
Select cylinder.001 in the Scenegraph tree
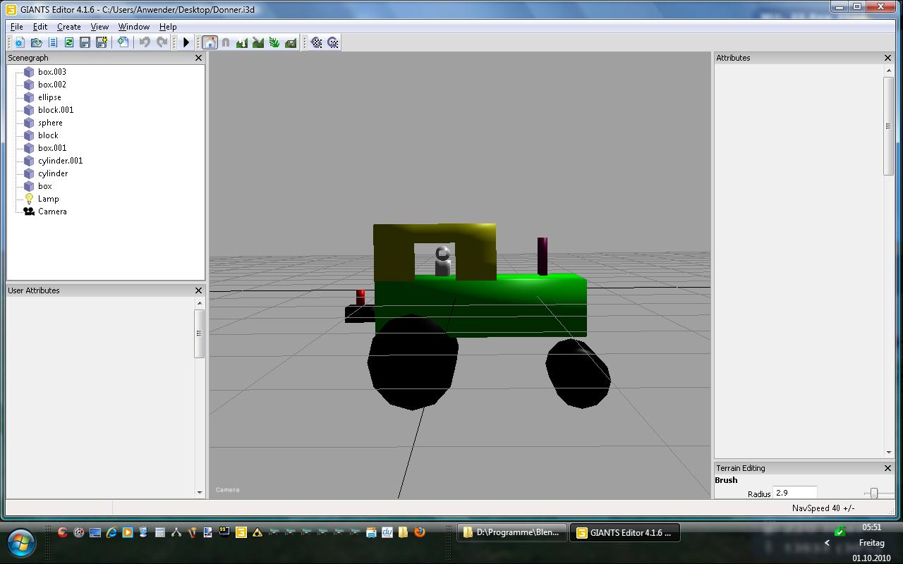[60, 161]
